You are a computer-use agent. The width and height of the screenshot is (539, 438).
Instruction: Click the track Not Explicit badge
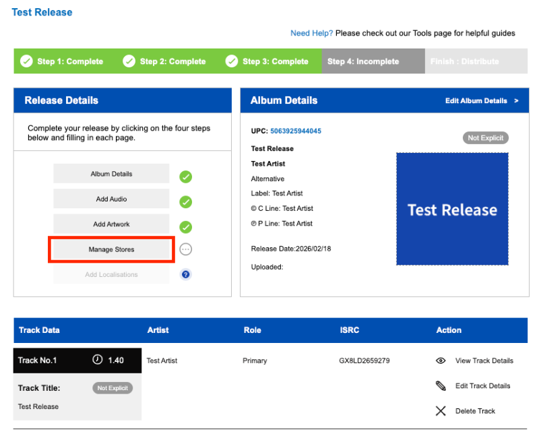(x=113, y=388)
